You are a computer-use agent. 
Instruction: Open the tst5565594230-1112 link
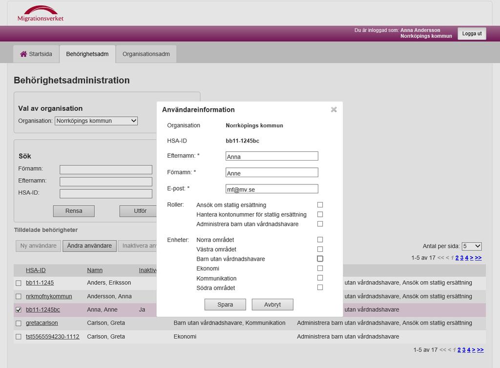tap(53, 336)
